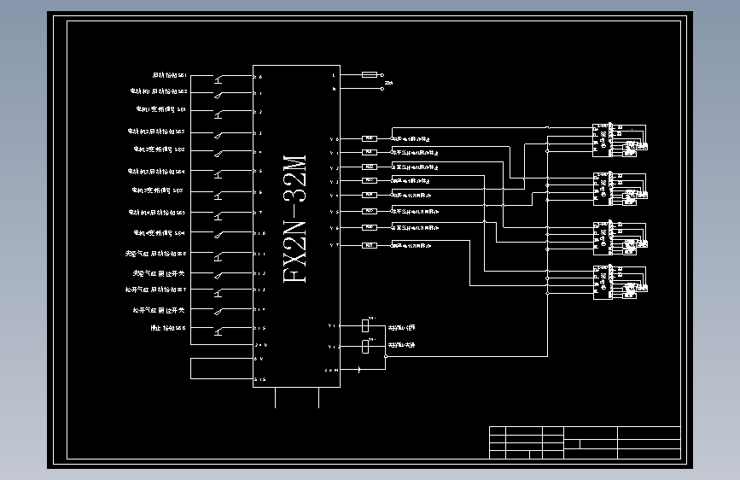Viewport: 740px width, 480px height.
Task: Click the relay box on the Y5 output line
Action: 370,211
